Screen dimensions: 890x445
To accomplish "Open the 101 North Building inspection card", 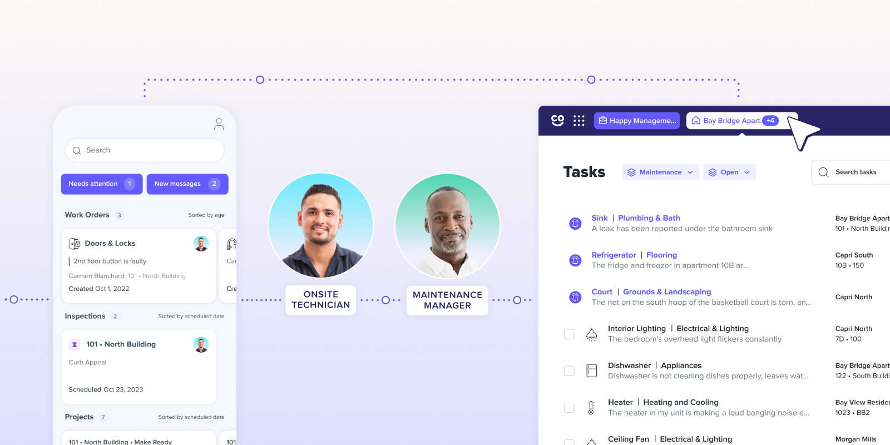I will pos(139,367).
